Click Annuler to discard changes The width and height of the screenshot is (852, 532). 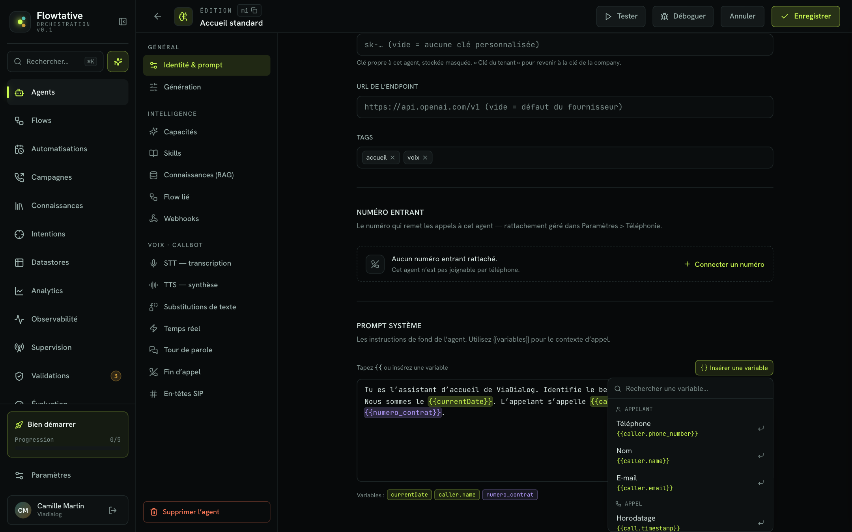click(x=742, y=17)
